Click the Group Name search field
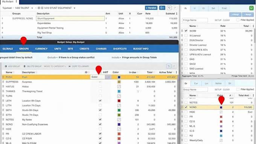 [x=195, y=89]
